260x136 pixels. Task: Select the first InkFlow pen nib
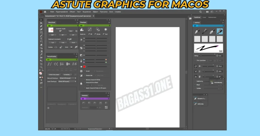pos(197,31)
